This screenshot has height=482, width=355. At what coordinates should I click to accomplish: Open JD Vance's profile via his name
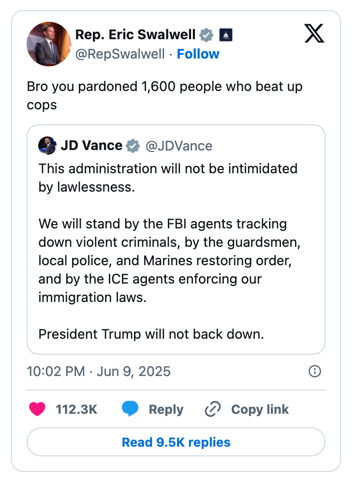tap(92, 145)
